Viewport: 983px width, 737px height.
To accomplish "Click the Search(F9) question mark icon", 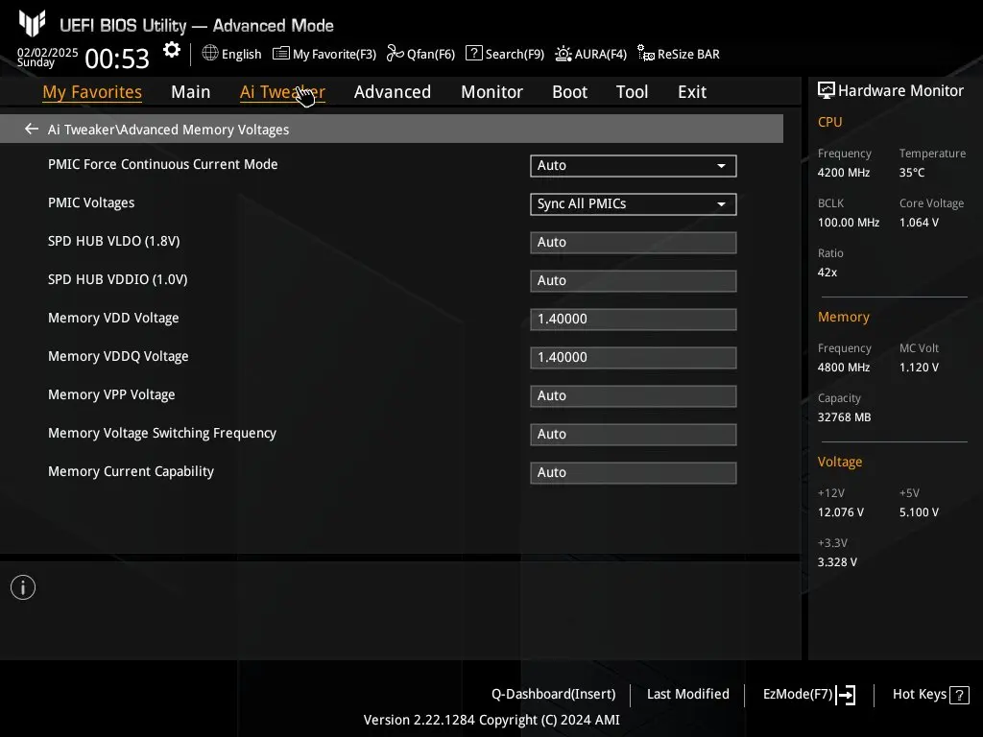I will coord(474,54).
